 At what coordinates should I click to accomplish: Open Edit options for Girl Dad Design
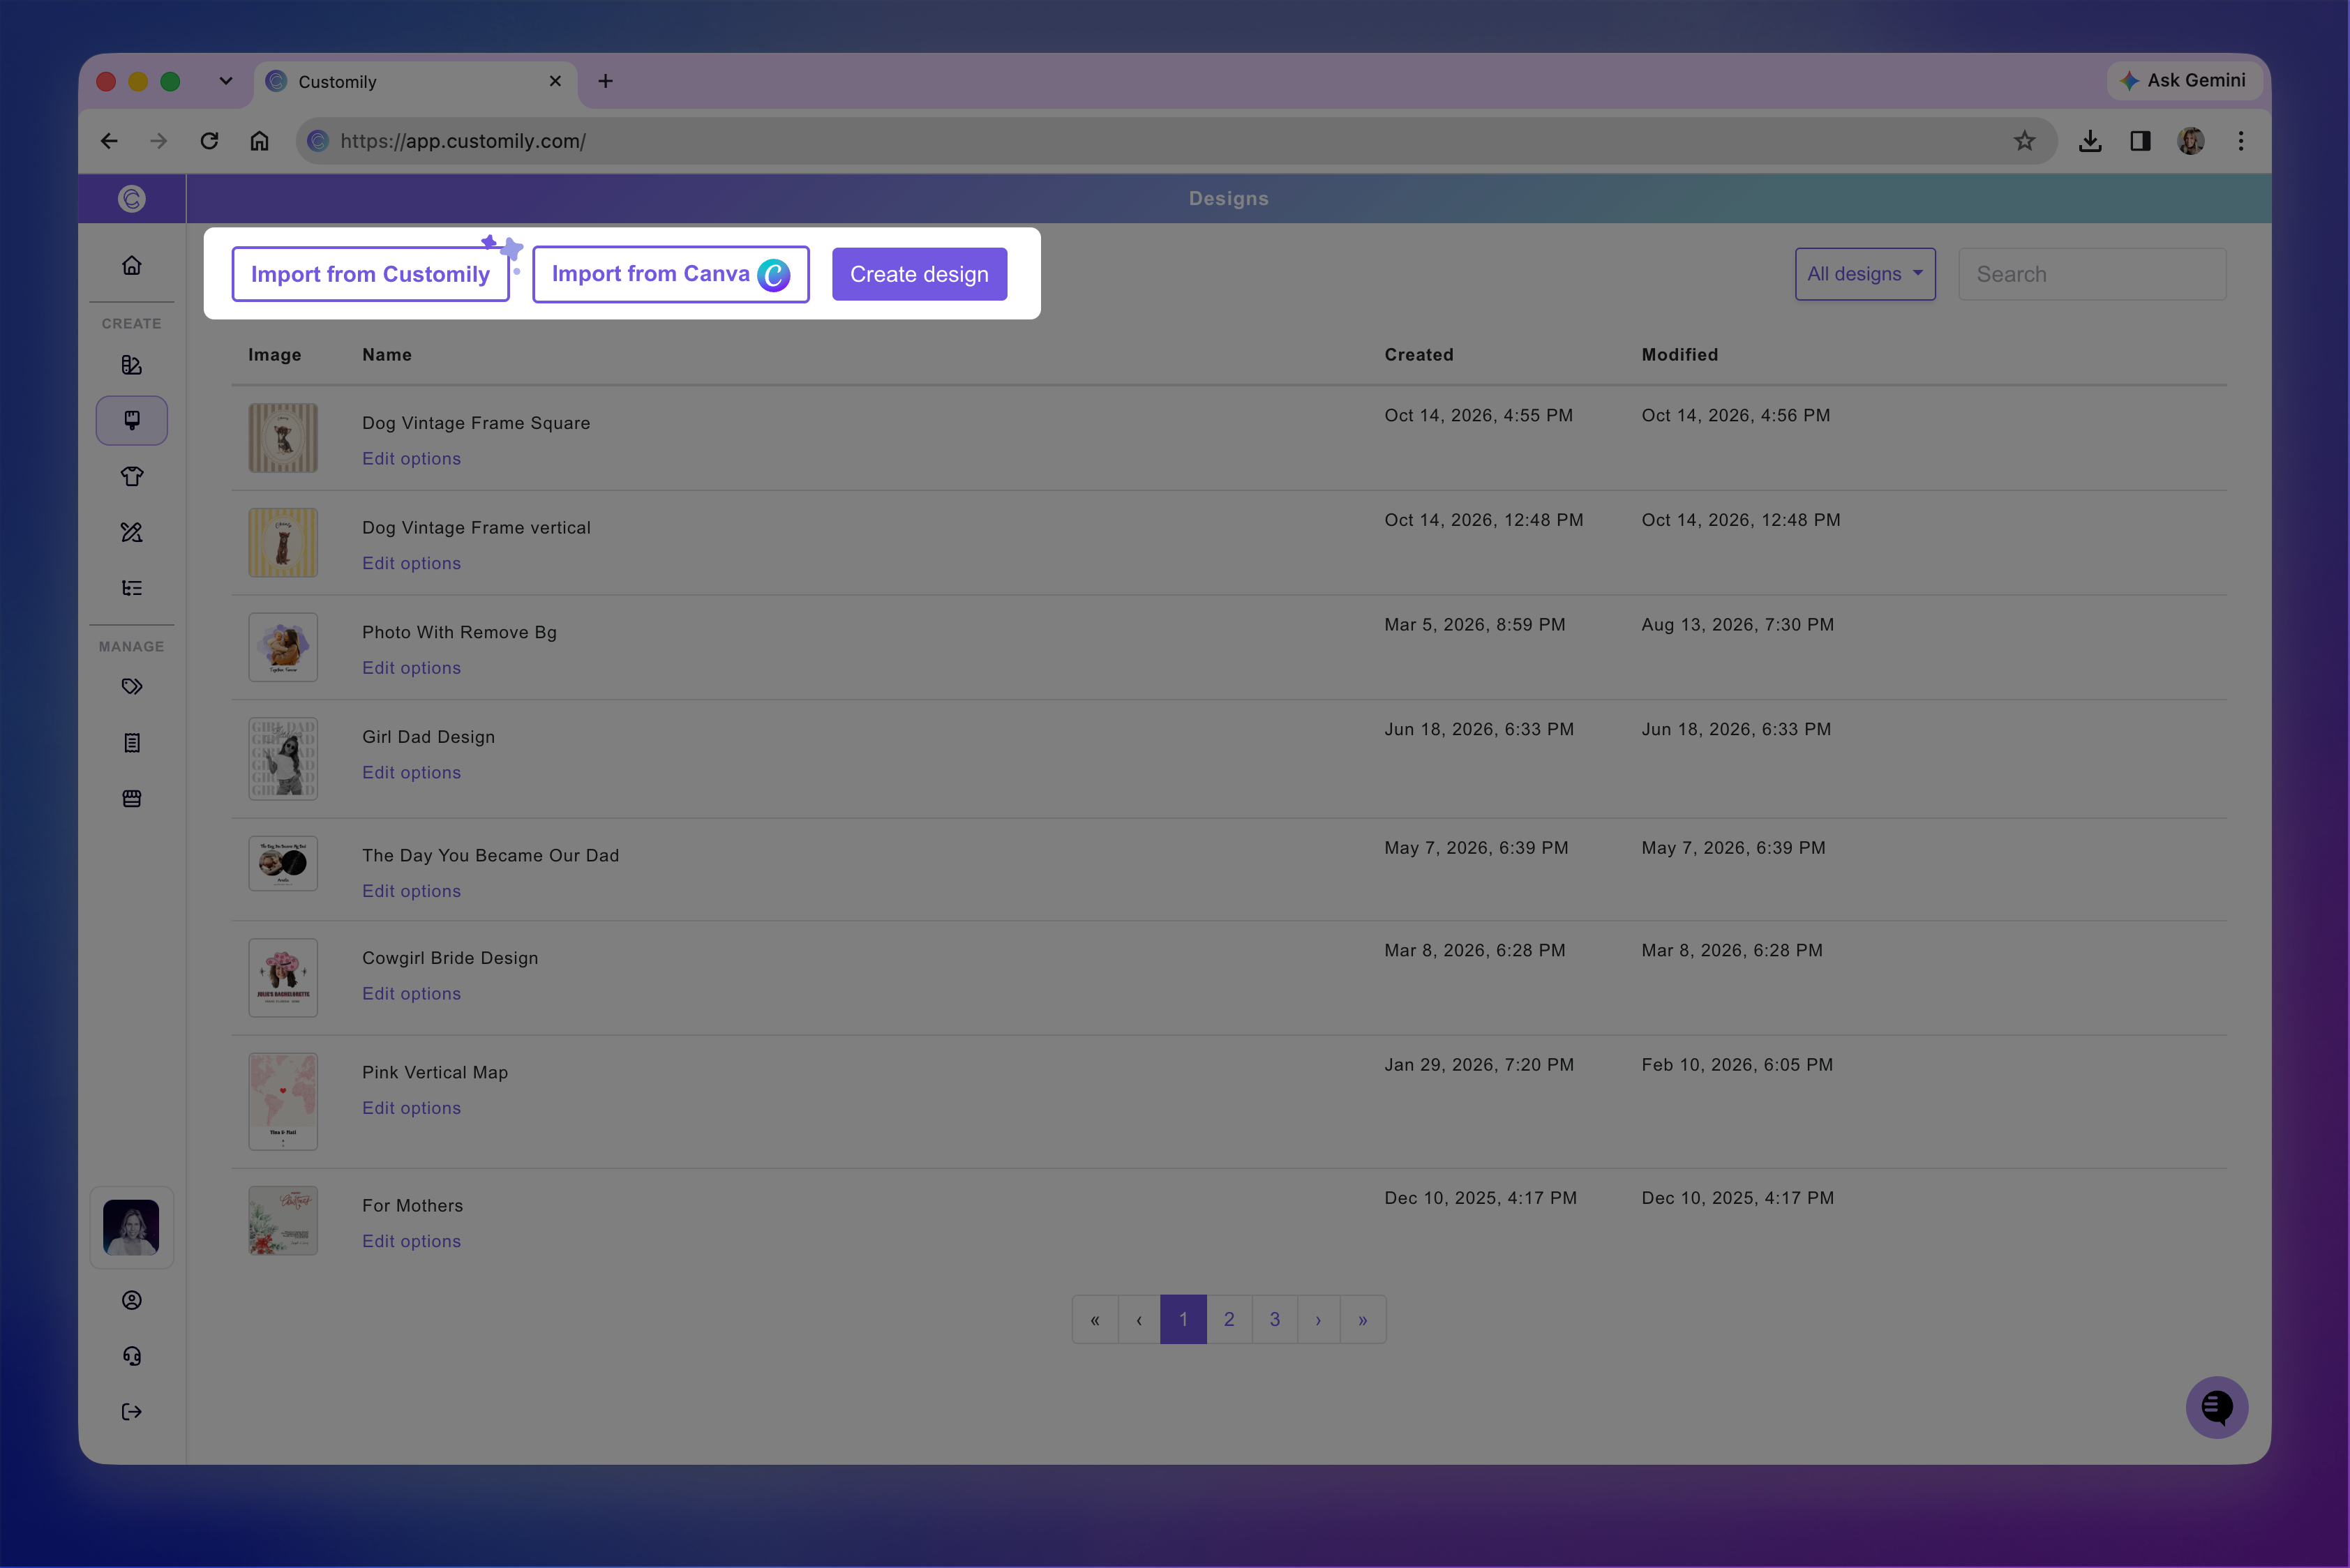click(411, 772)
